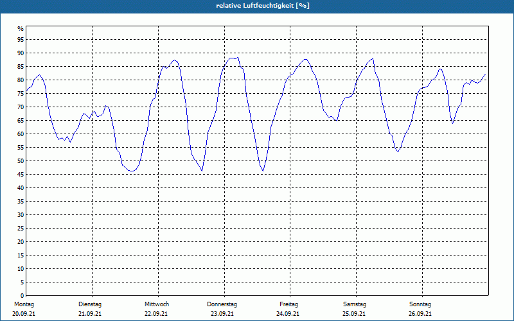The height and width of the screenshot is (321, 514).
Task: Click the 70 y-axis value
Action: 21,107
